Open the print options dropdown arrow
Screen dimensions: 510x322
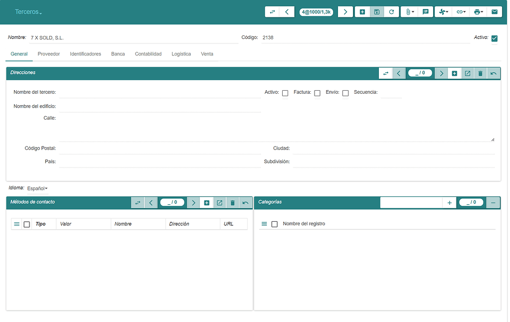pos(482,11)
